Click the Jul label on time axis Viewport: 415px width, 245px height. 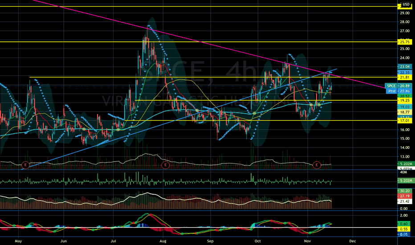(113, 241)
